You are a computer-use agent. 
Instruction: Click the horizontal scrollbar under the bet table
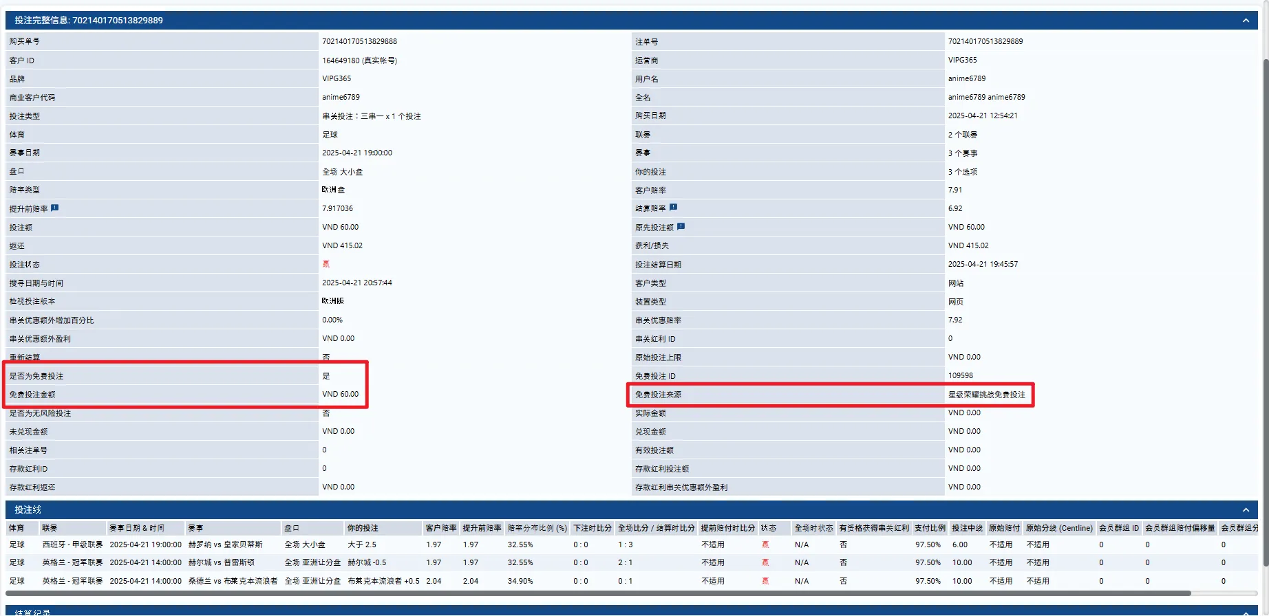(x=597, y=593)
